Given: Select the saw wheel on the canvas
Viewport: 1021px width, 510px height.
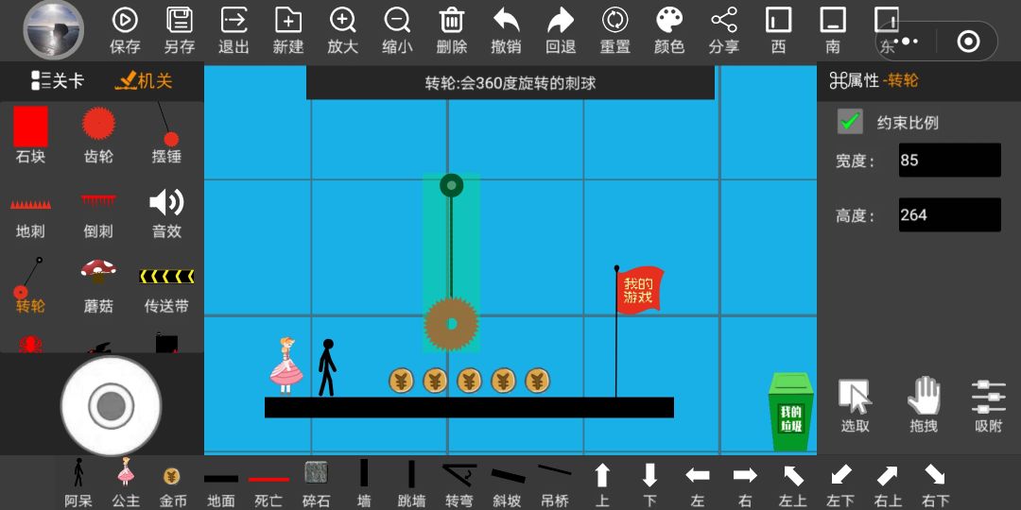Looking at the screenshot, I should (451, 324).
